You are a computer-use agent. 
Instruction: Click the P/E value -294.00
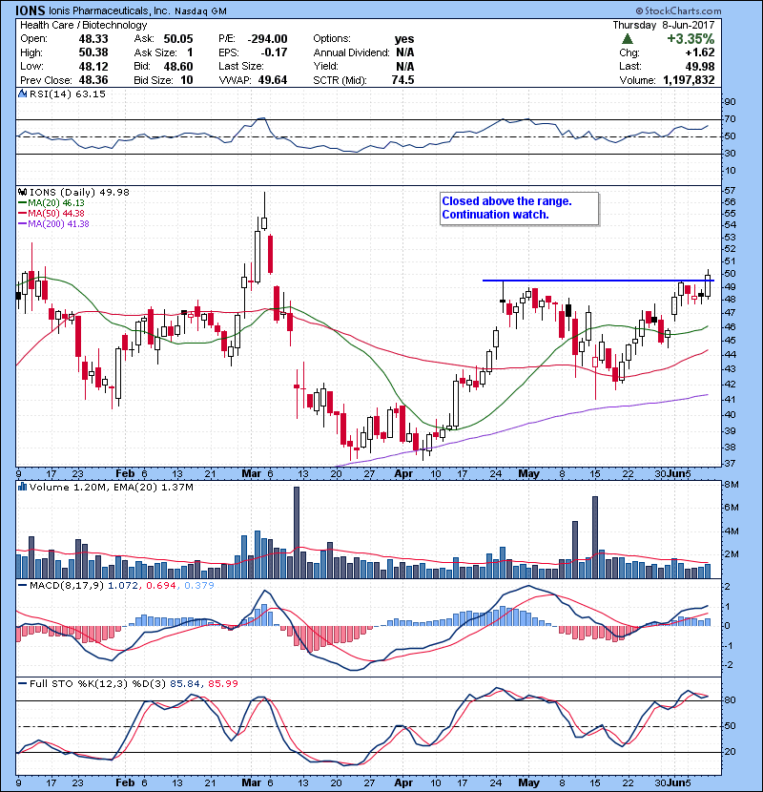point(268,39)
